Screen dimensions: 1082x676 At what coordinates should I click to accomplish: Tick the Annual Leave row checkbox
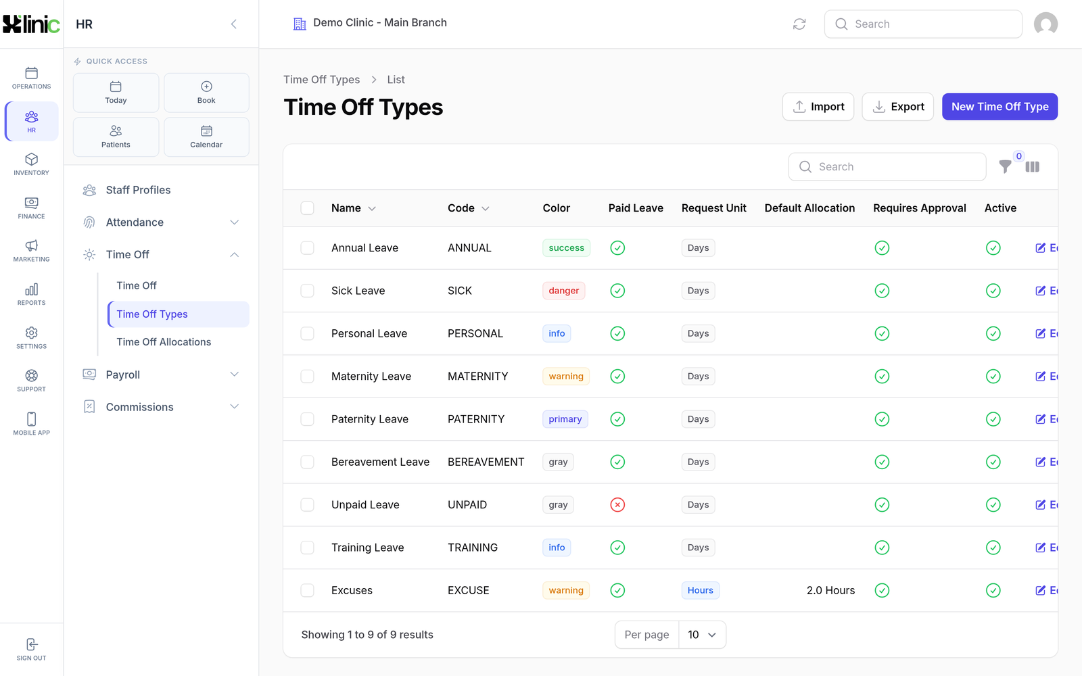point(307,248)
